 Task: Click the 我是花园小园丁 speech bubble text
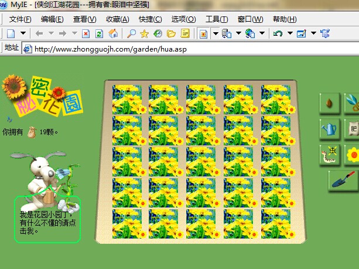47,223
